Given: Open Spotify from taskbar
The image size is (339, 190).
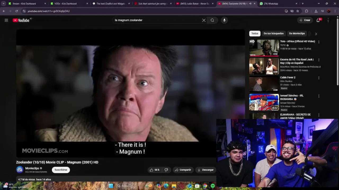Looking at the screenshot, I should 213,186.
